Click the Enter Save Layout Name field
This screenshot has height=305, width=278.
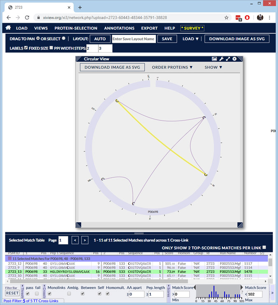[x=134, y=39]
